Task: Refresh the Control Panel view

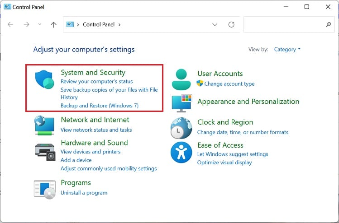Action: tap(232, 25)
